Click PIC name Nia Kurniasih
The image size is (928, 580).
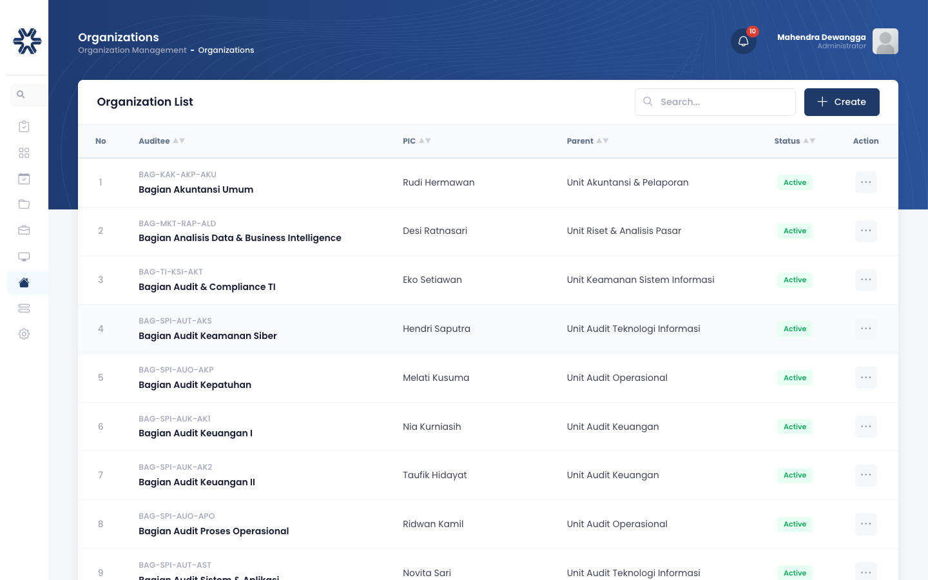[432, 427]
